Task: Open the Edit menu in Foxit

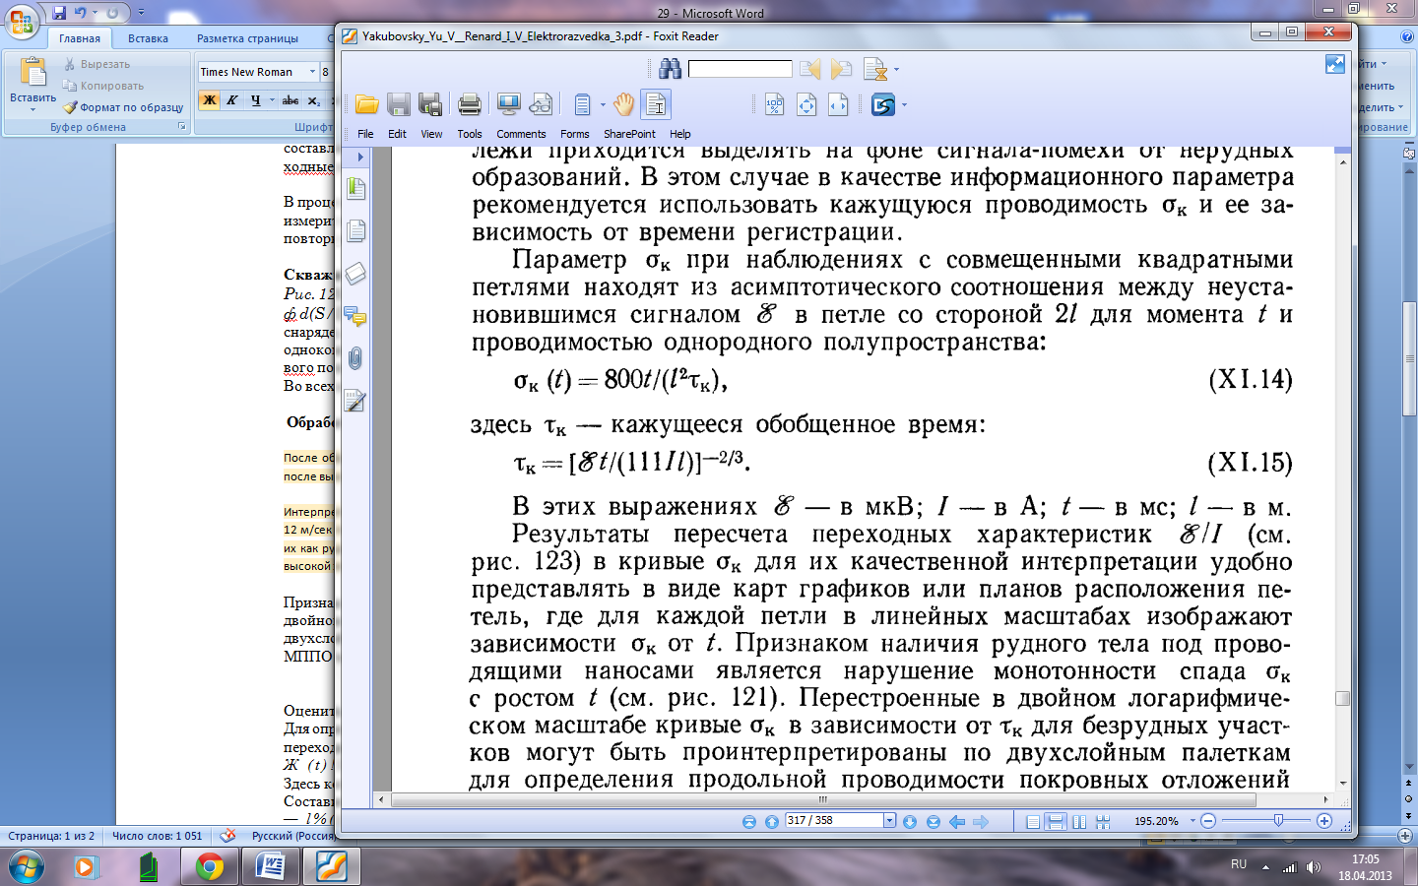Action: point(397,134)
